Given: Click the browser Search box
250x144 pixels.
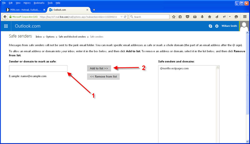Looking at the screenshot, I should [x=149, y=17].
